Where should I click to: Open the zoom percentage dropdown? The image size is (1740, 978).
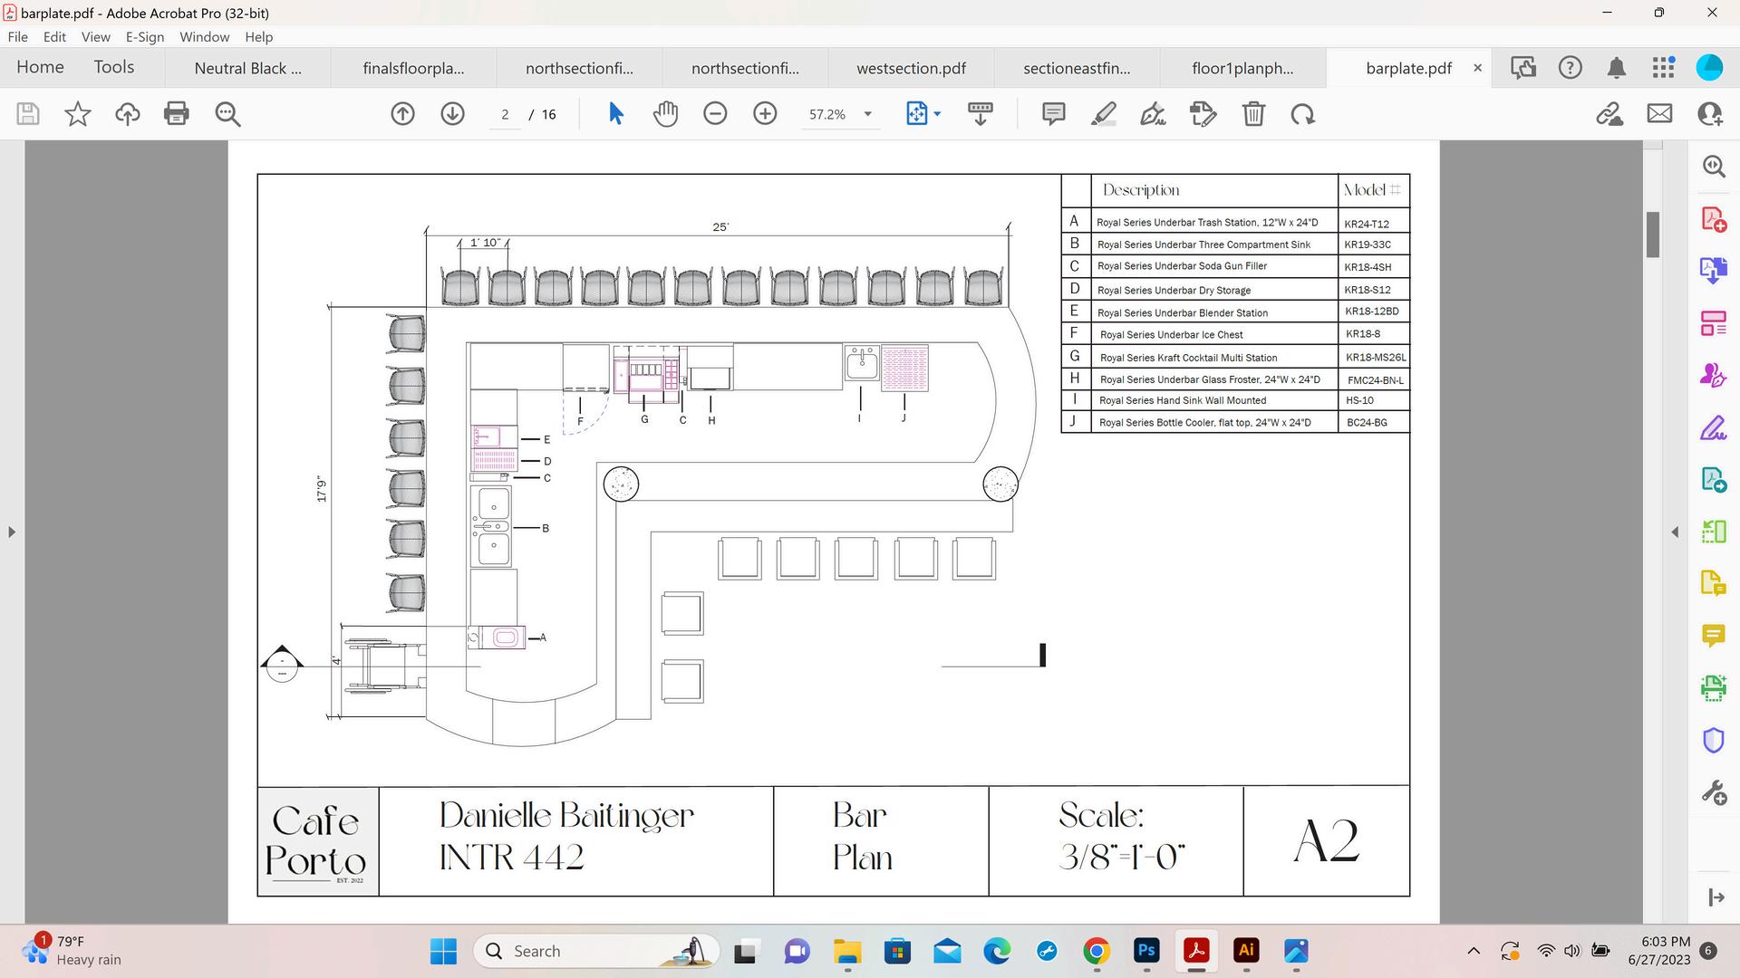(x=867, y=114)
